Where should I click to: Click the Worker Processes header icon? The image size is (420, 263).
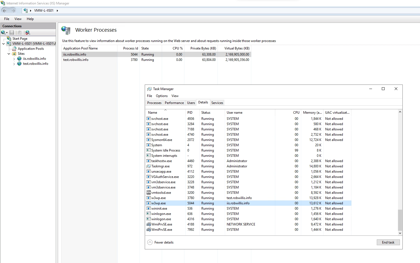click(66, 30)
